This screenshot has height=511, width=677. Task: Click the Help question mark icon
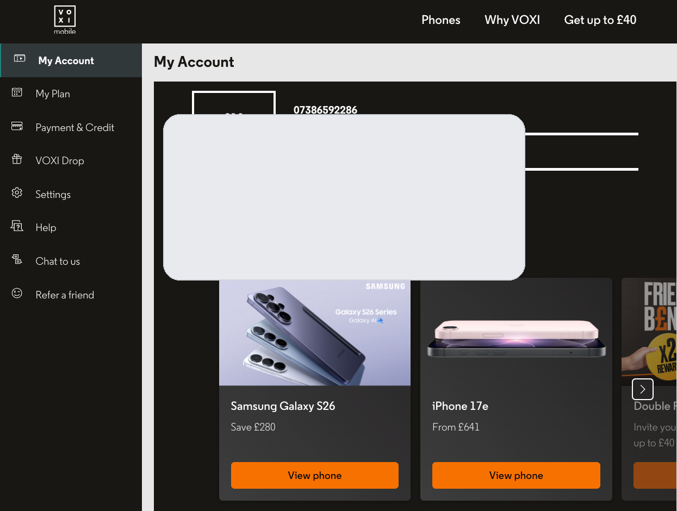coord(17,226)
